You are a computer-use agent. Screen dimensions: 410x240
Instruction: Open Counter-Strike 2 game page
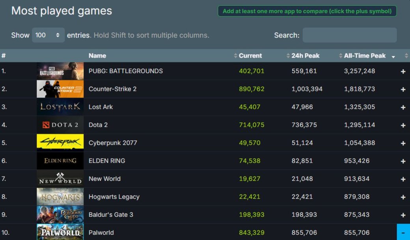pyautogui.click(x=112, y=89)
